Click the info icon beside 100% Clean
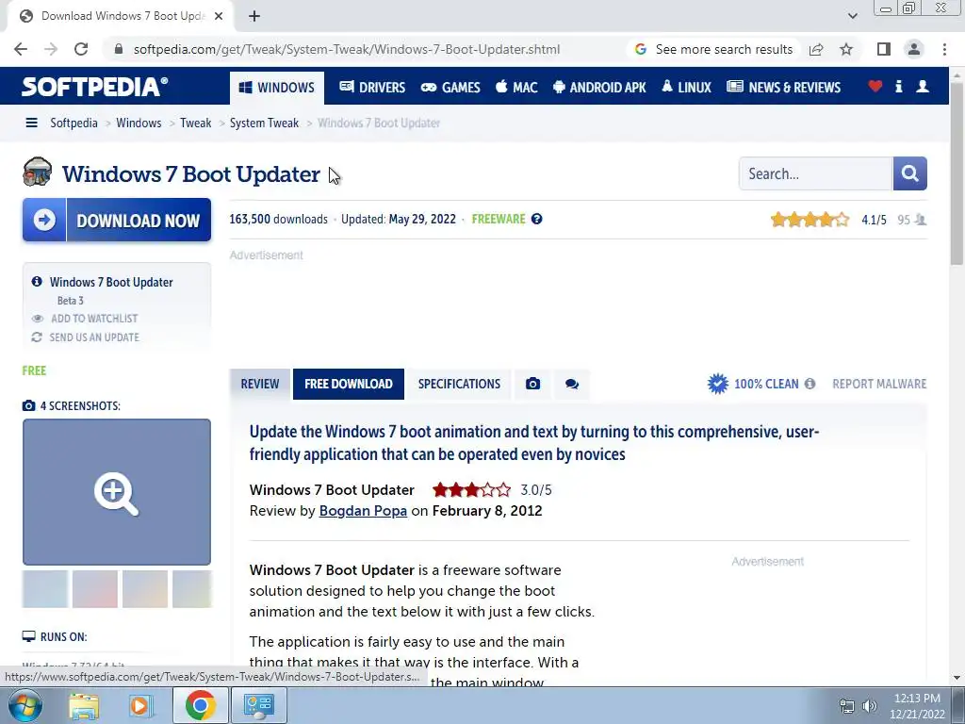This screenshot has width=965, height=724. pyautogui.click(x=810, y=385)
